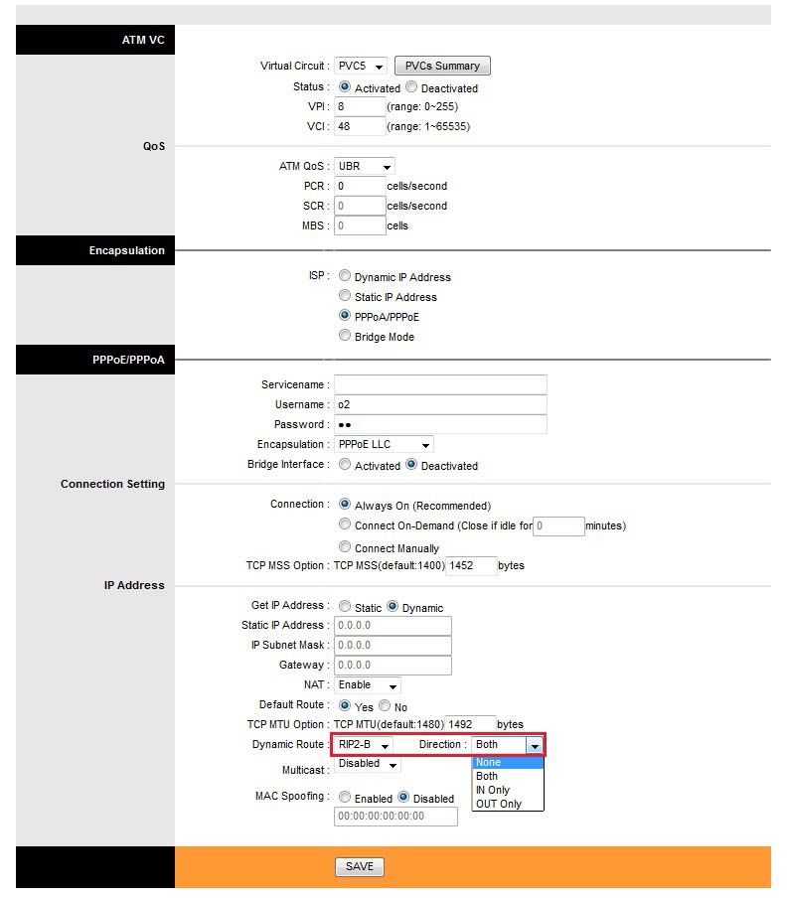Click the MBS cells field
This screenshot has height=899, width=787.
360,225
